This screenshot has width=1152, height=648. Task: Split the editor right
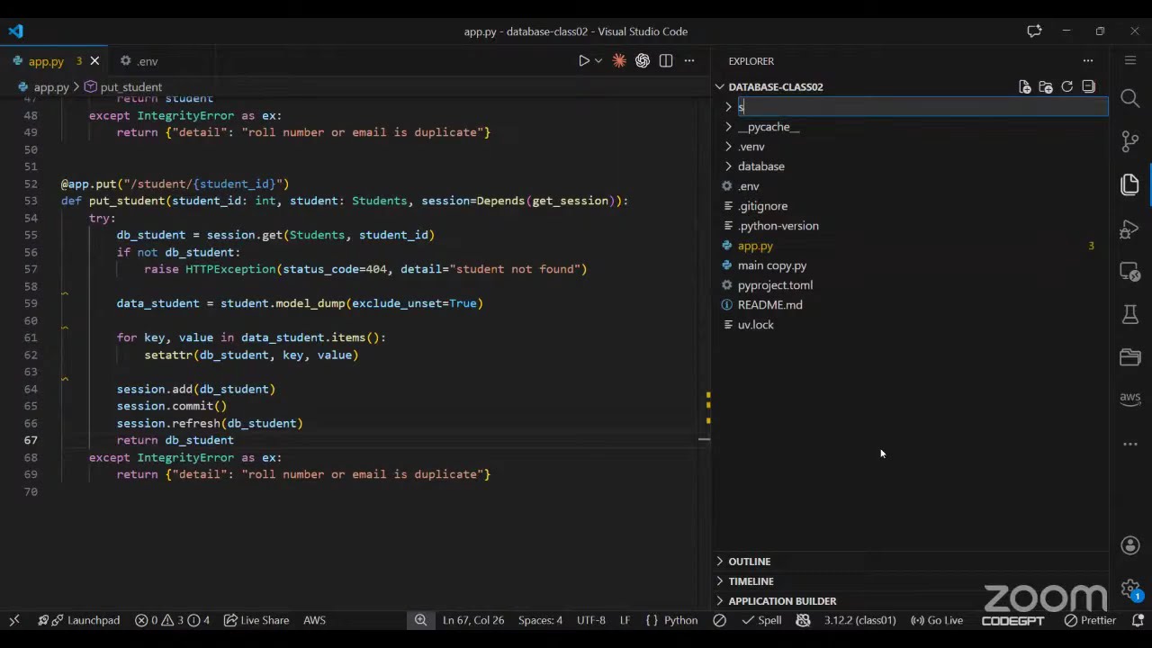point(666,61)
